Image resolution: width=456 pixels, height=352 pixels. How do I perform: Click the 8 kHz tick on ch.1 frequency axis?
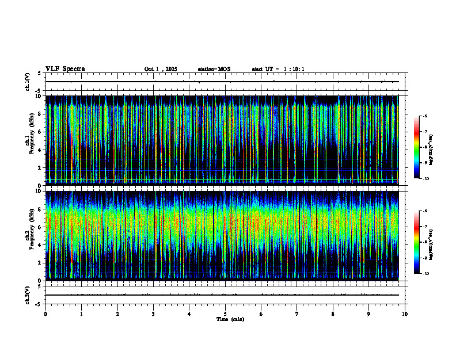click(40, 114)
